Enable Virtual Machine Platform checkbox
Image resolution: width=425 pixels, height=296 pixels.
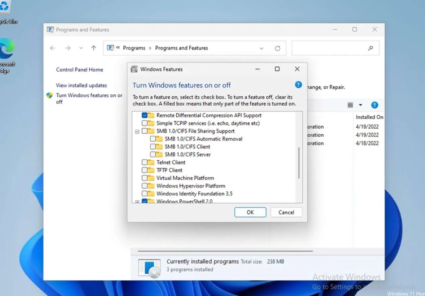pos(145,178)
